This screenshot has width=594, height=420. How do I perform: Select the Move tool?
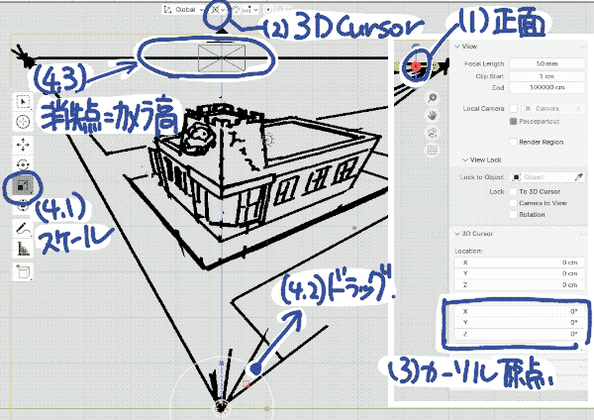click(x=23, y=145)
